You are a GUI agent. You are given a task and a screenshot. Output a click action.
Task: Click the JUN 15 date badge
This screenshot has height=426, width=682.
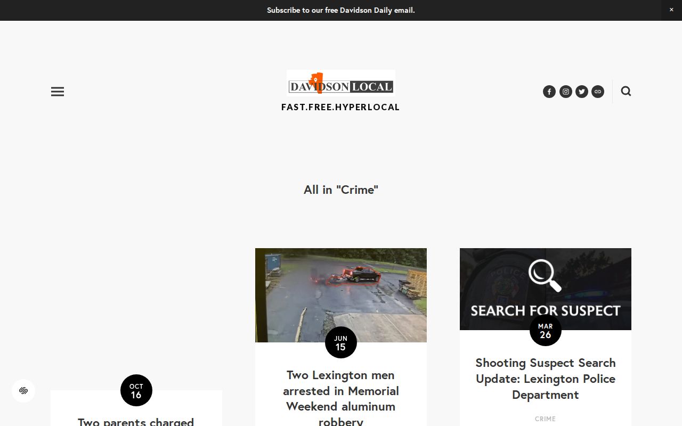341,342
